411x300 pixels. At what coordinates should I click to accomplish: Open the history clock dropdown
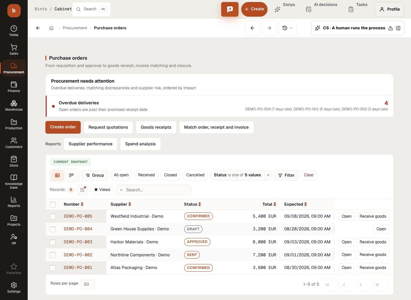click(x=287, y=28)
